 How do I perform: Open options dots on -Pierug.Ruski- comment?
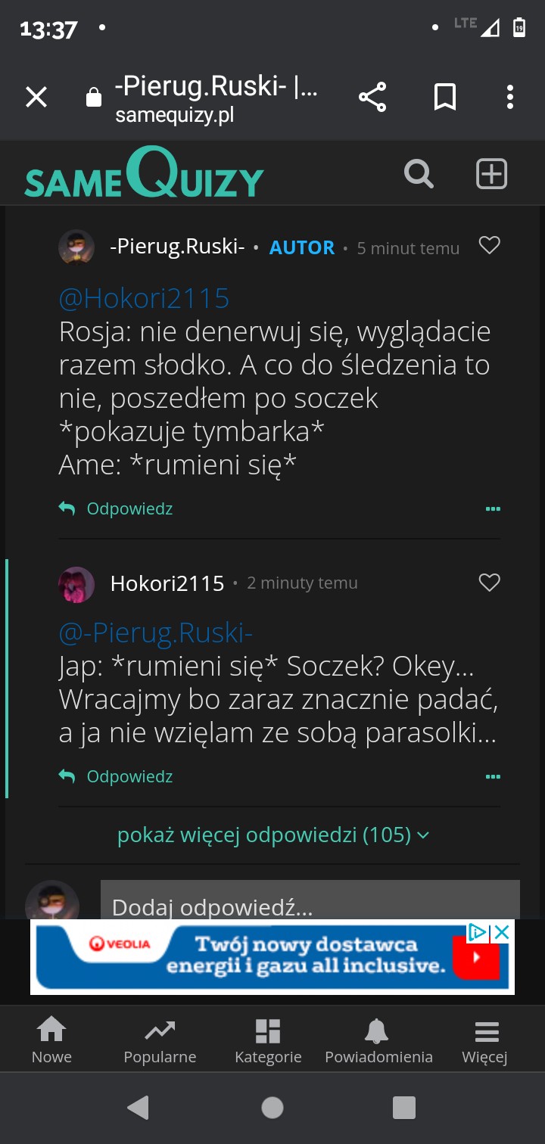click(493, 509)
